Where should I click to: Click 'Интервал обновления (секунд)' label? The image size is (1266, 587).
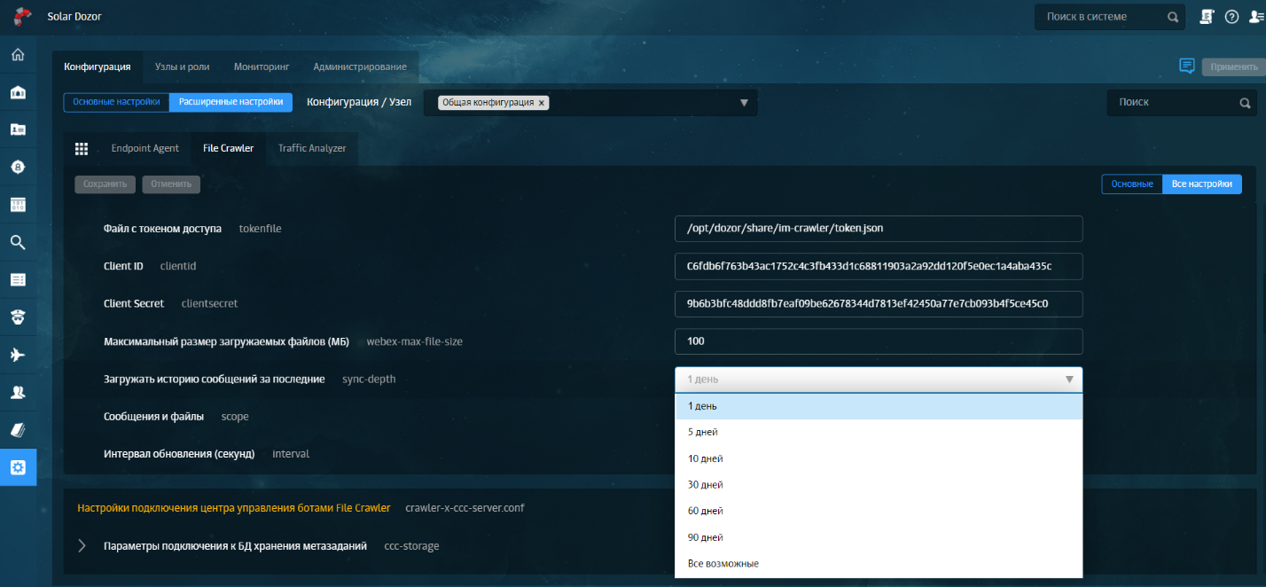tap(179, 454)
